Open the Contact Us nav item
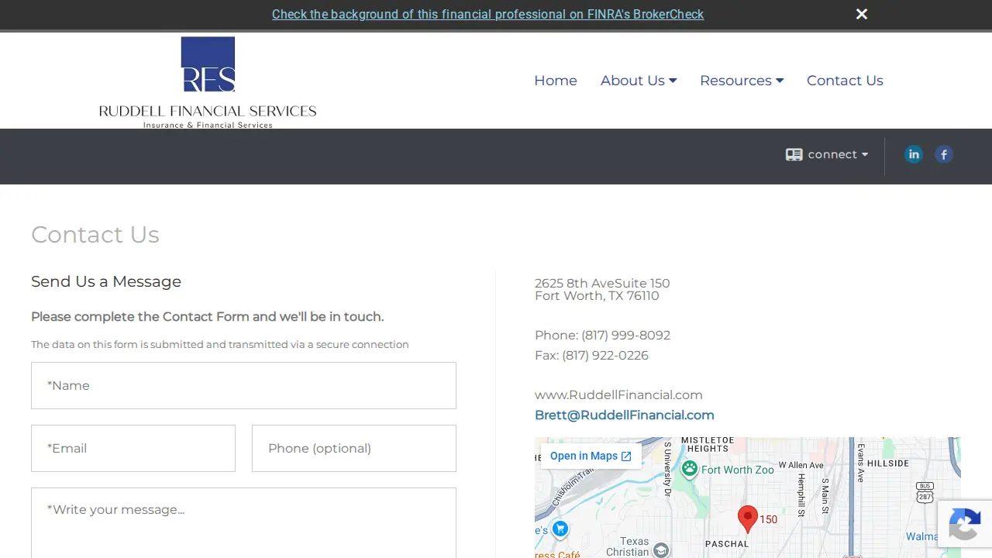 click(x=845, y=81)
